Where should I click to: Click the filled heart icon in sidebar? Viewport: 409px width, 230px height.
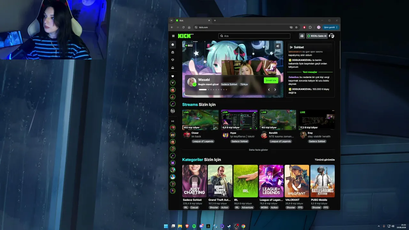click(x=173, y=76)
